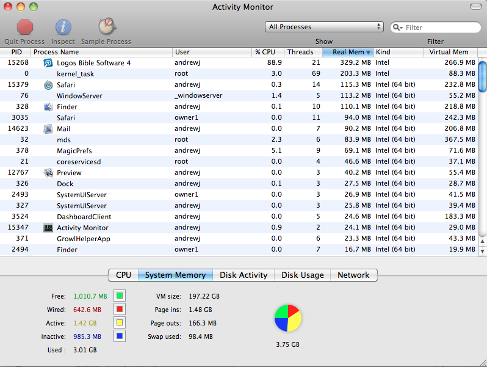Screen dimensions: 487x367
Task: Click the Sample Process icon
Action: (107, 26)
